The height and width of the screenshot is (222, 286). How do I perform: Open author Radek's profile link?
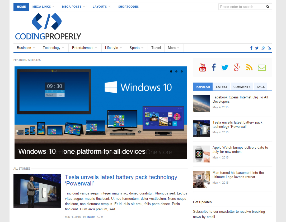click(91, 217)
